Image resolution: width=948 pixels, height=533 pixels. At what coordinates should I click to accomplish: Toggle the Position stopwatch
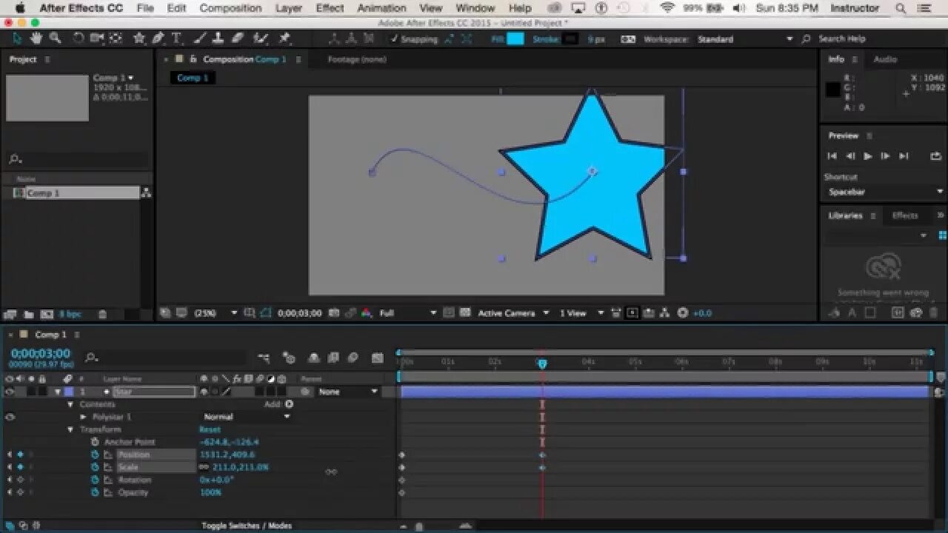95,455
